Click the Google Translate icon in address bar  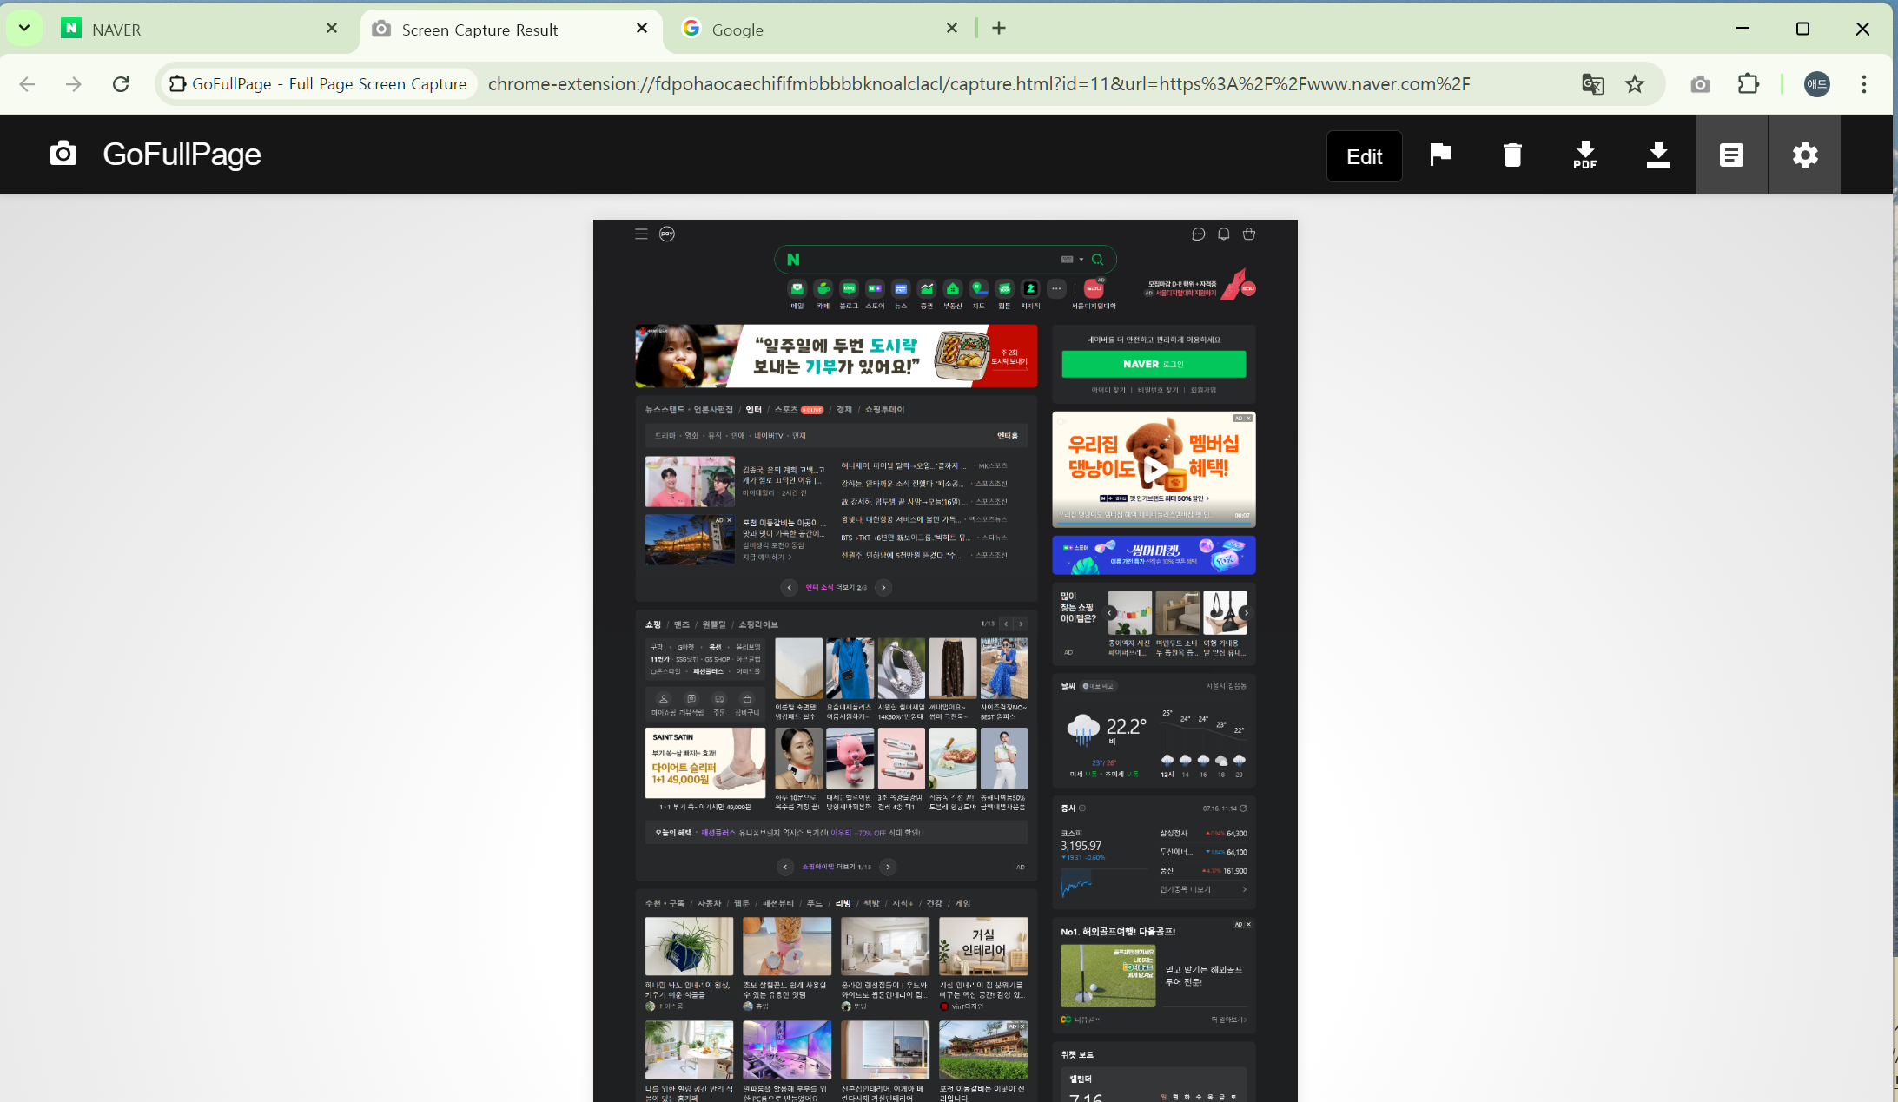[1592, 84]
